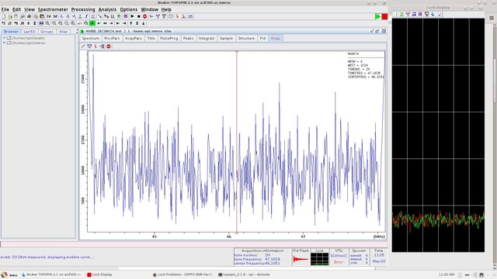Click the integral curve toolbar icon
The image size is (497, 279).
click(86, 16)
